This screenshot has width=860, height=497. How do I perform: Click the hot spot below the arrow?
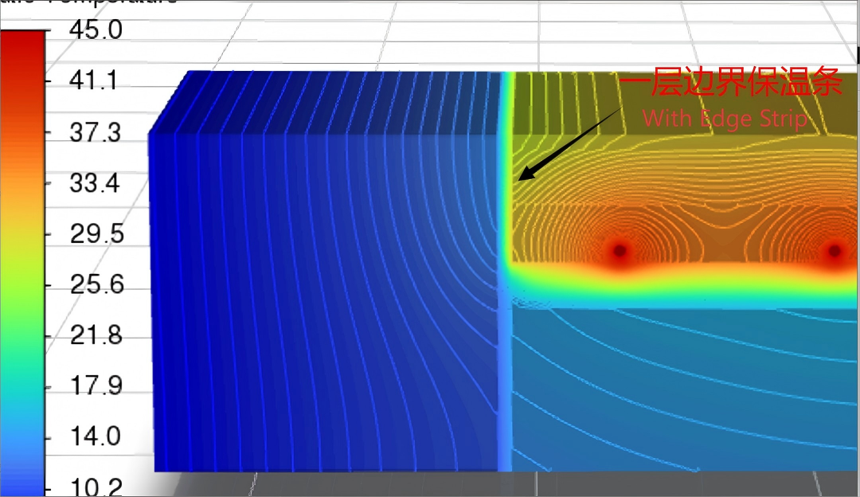tap(620, 251)
